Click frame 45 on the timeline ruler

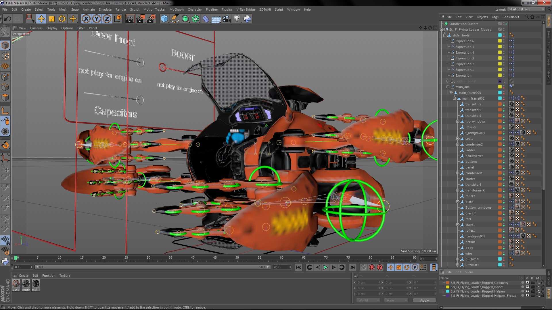click(x=215, y=258)
